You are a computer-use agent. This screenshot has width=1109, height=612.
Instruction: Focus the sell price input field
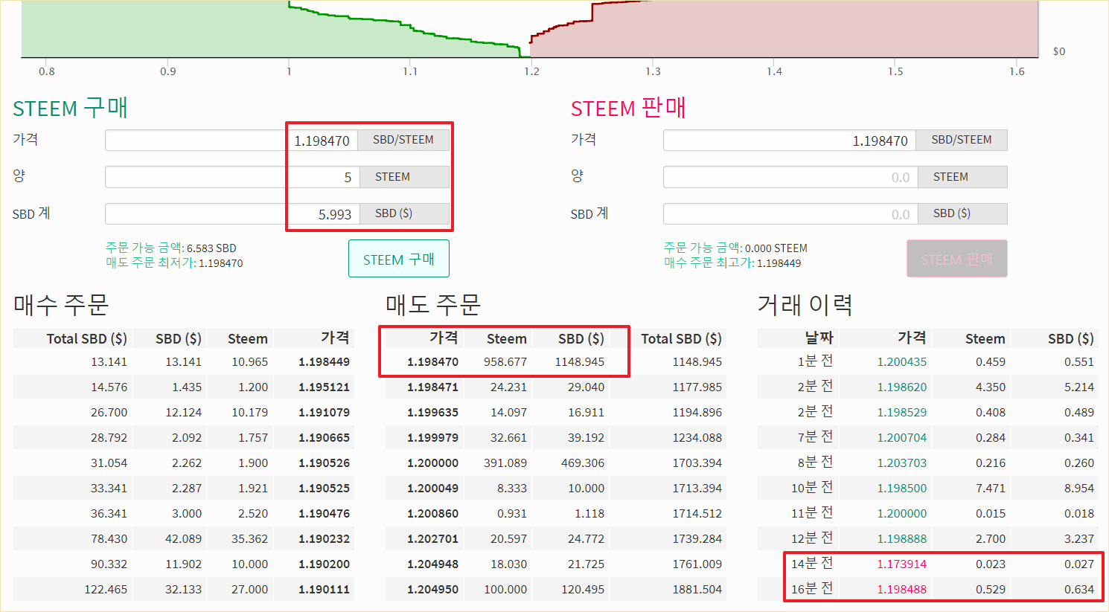point(790,141)
